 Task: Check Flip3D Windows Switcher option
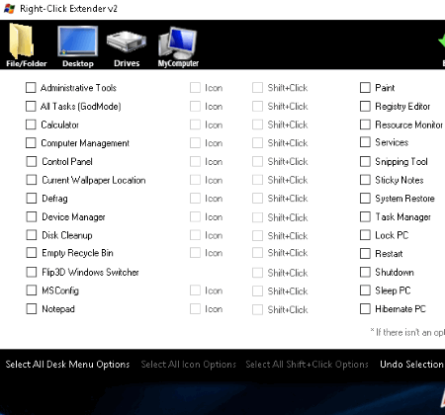pos(32,272)
